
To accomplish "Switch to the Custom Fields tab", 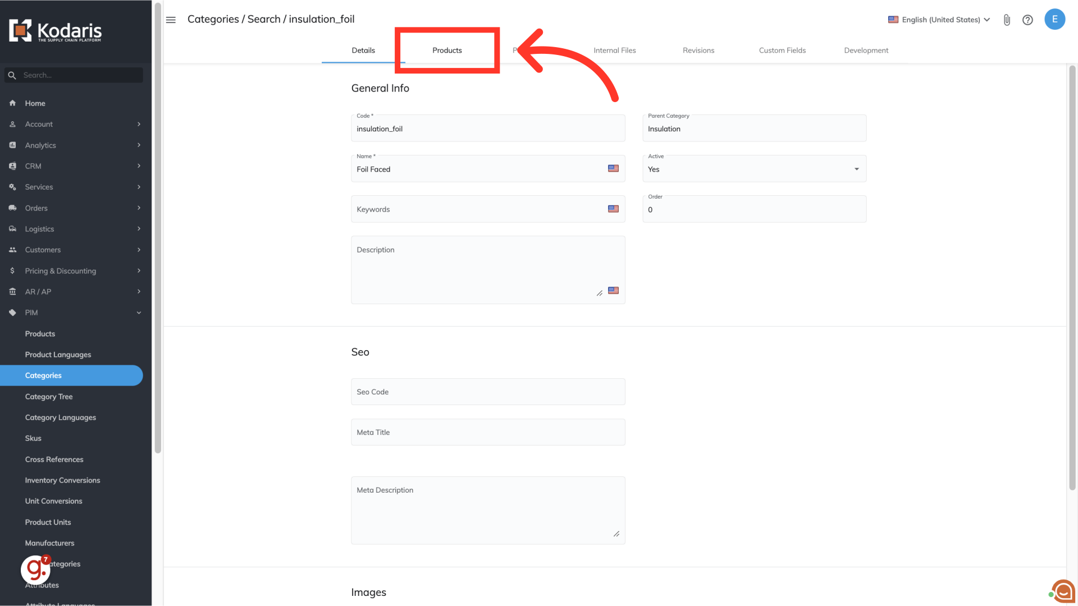I will (782, 50).
